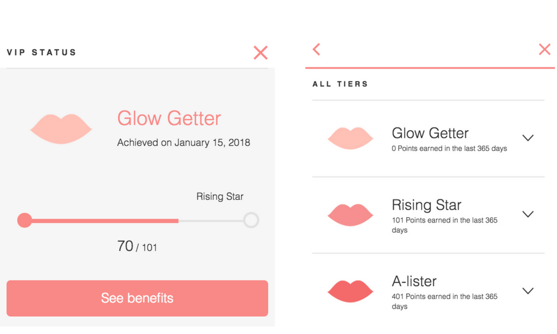Close the VIP Status panel

[260, 52]
